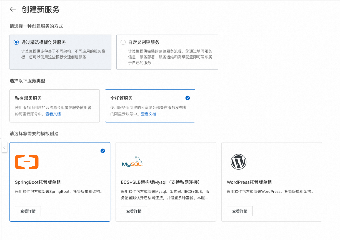Select 通过精选模板创建服务 radio button
Image resolution: width=340 pixels, height=240 pixels.
click(x=16, y=42)
